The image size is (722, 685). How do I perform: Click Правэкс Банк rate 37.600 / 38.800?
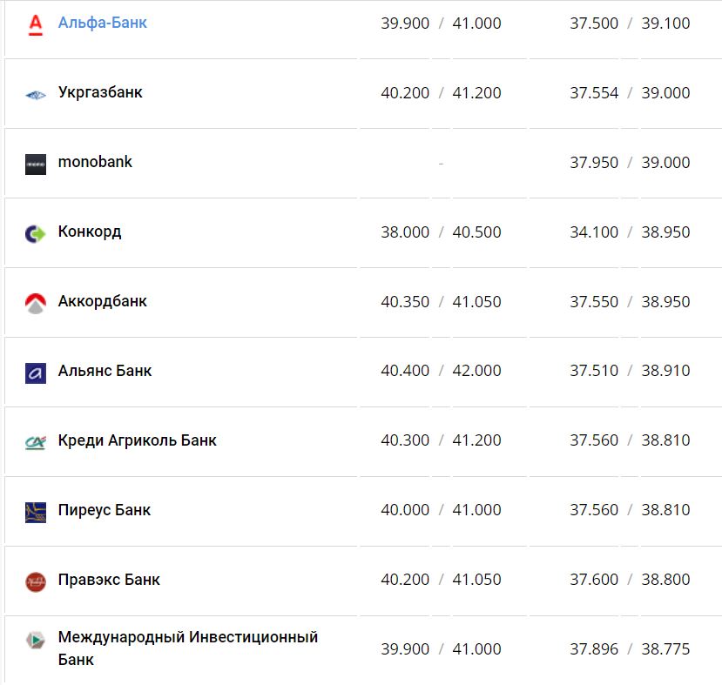(630, 580)
